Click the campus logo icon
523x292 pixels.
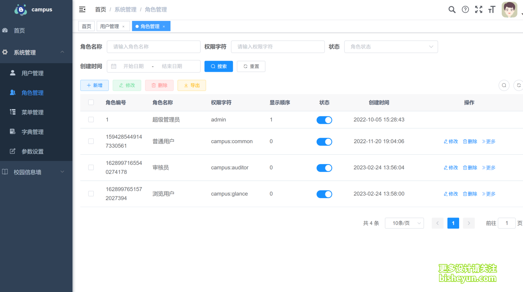coord(21,10)
